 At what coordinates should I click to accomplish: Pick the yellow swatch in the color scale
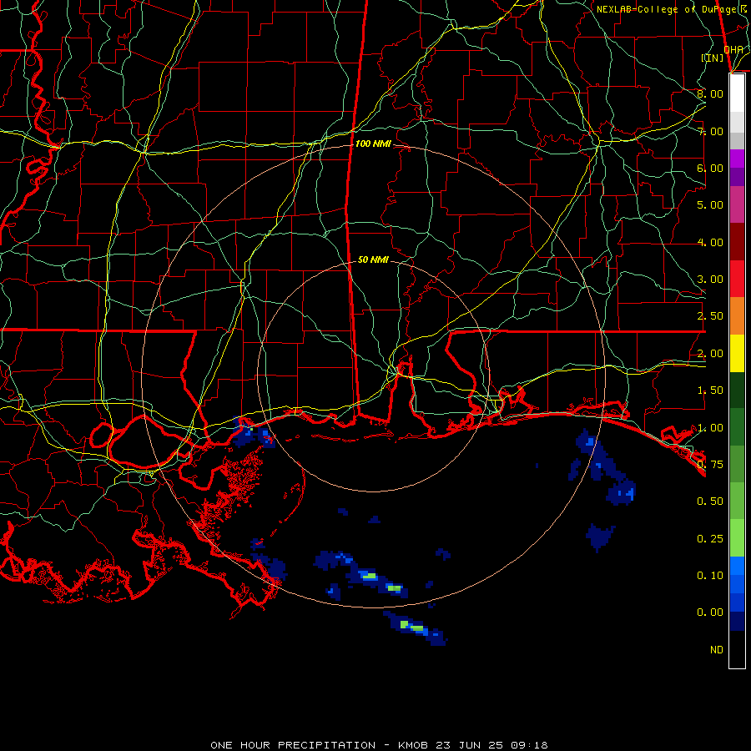coord(737,354)
